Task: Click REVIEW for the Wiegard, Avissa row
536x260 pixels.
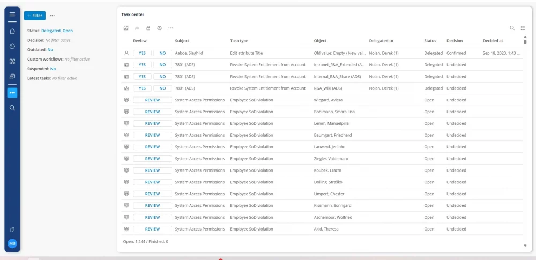Action: coord(152,100)
